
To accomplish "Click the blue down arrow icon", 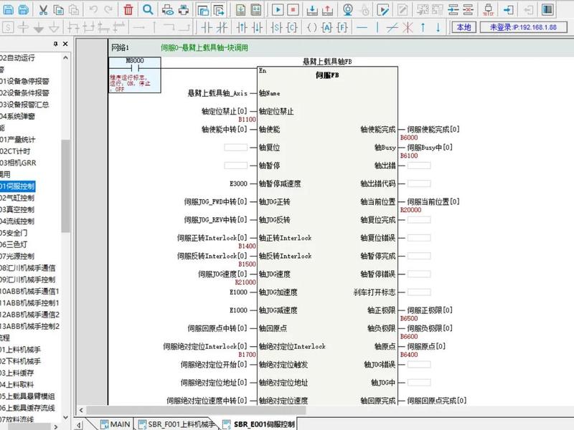I will pos(438,27).
